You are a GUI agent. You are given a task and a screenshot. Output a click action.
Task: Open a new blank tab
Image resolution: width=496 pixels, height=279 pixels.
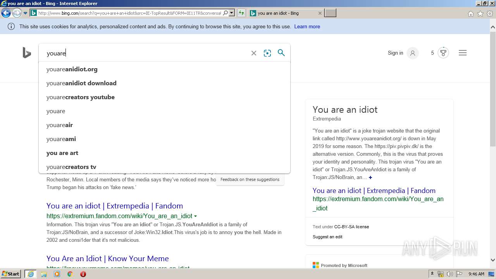pyautogui.click(x=330, y=13)
